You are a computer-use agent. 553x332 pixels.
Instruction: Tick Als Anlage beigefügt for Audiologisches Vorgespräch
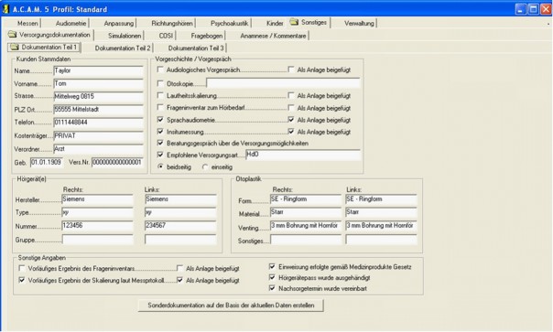tap(291, 70)
